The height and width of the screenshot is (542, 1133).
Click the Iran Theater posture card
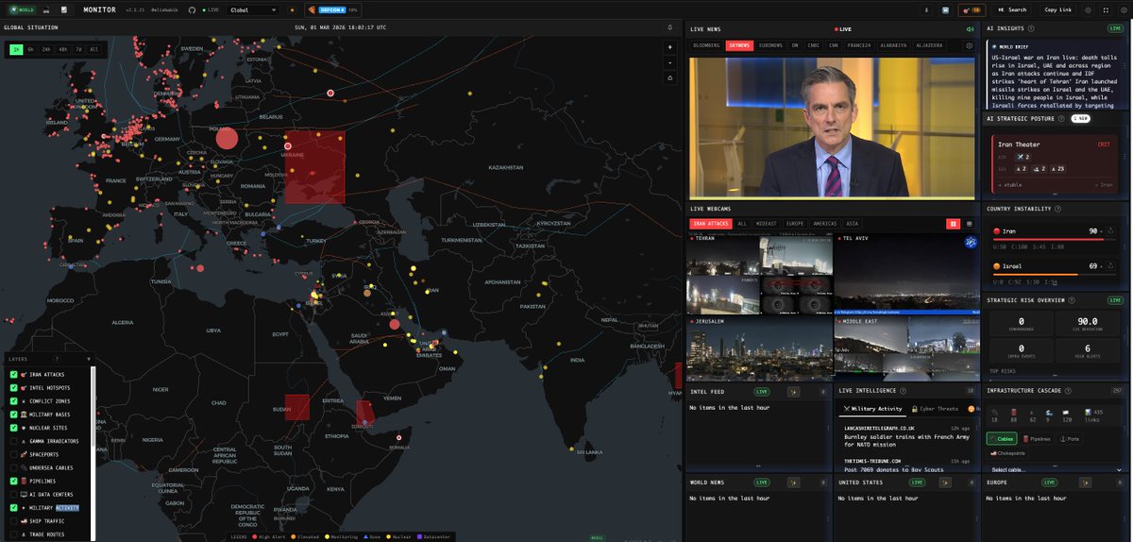coord(1054,163)
